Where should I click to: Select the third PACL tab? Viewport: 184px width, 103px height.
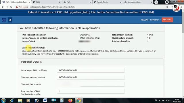pyautogui.click(x=77, y=2)
